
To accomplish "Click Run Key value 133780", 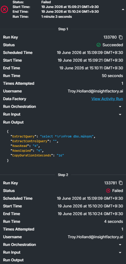I will pos(110,37).
